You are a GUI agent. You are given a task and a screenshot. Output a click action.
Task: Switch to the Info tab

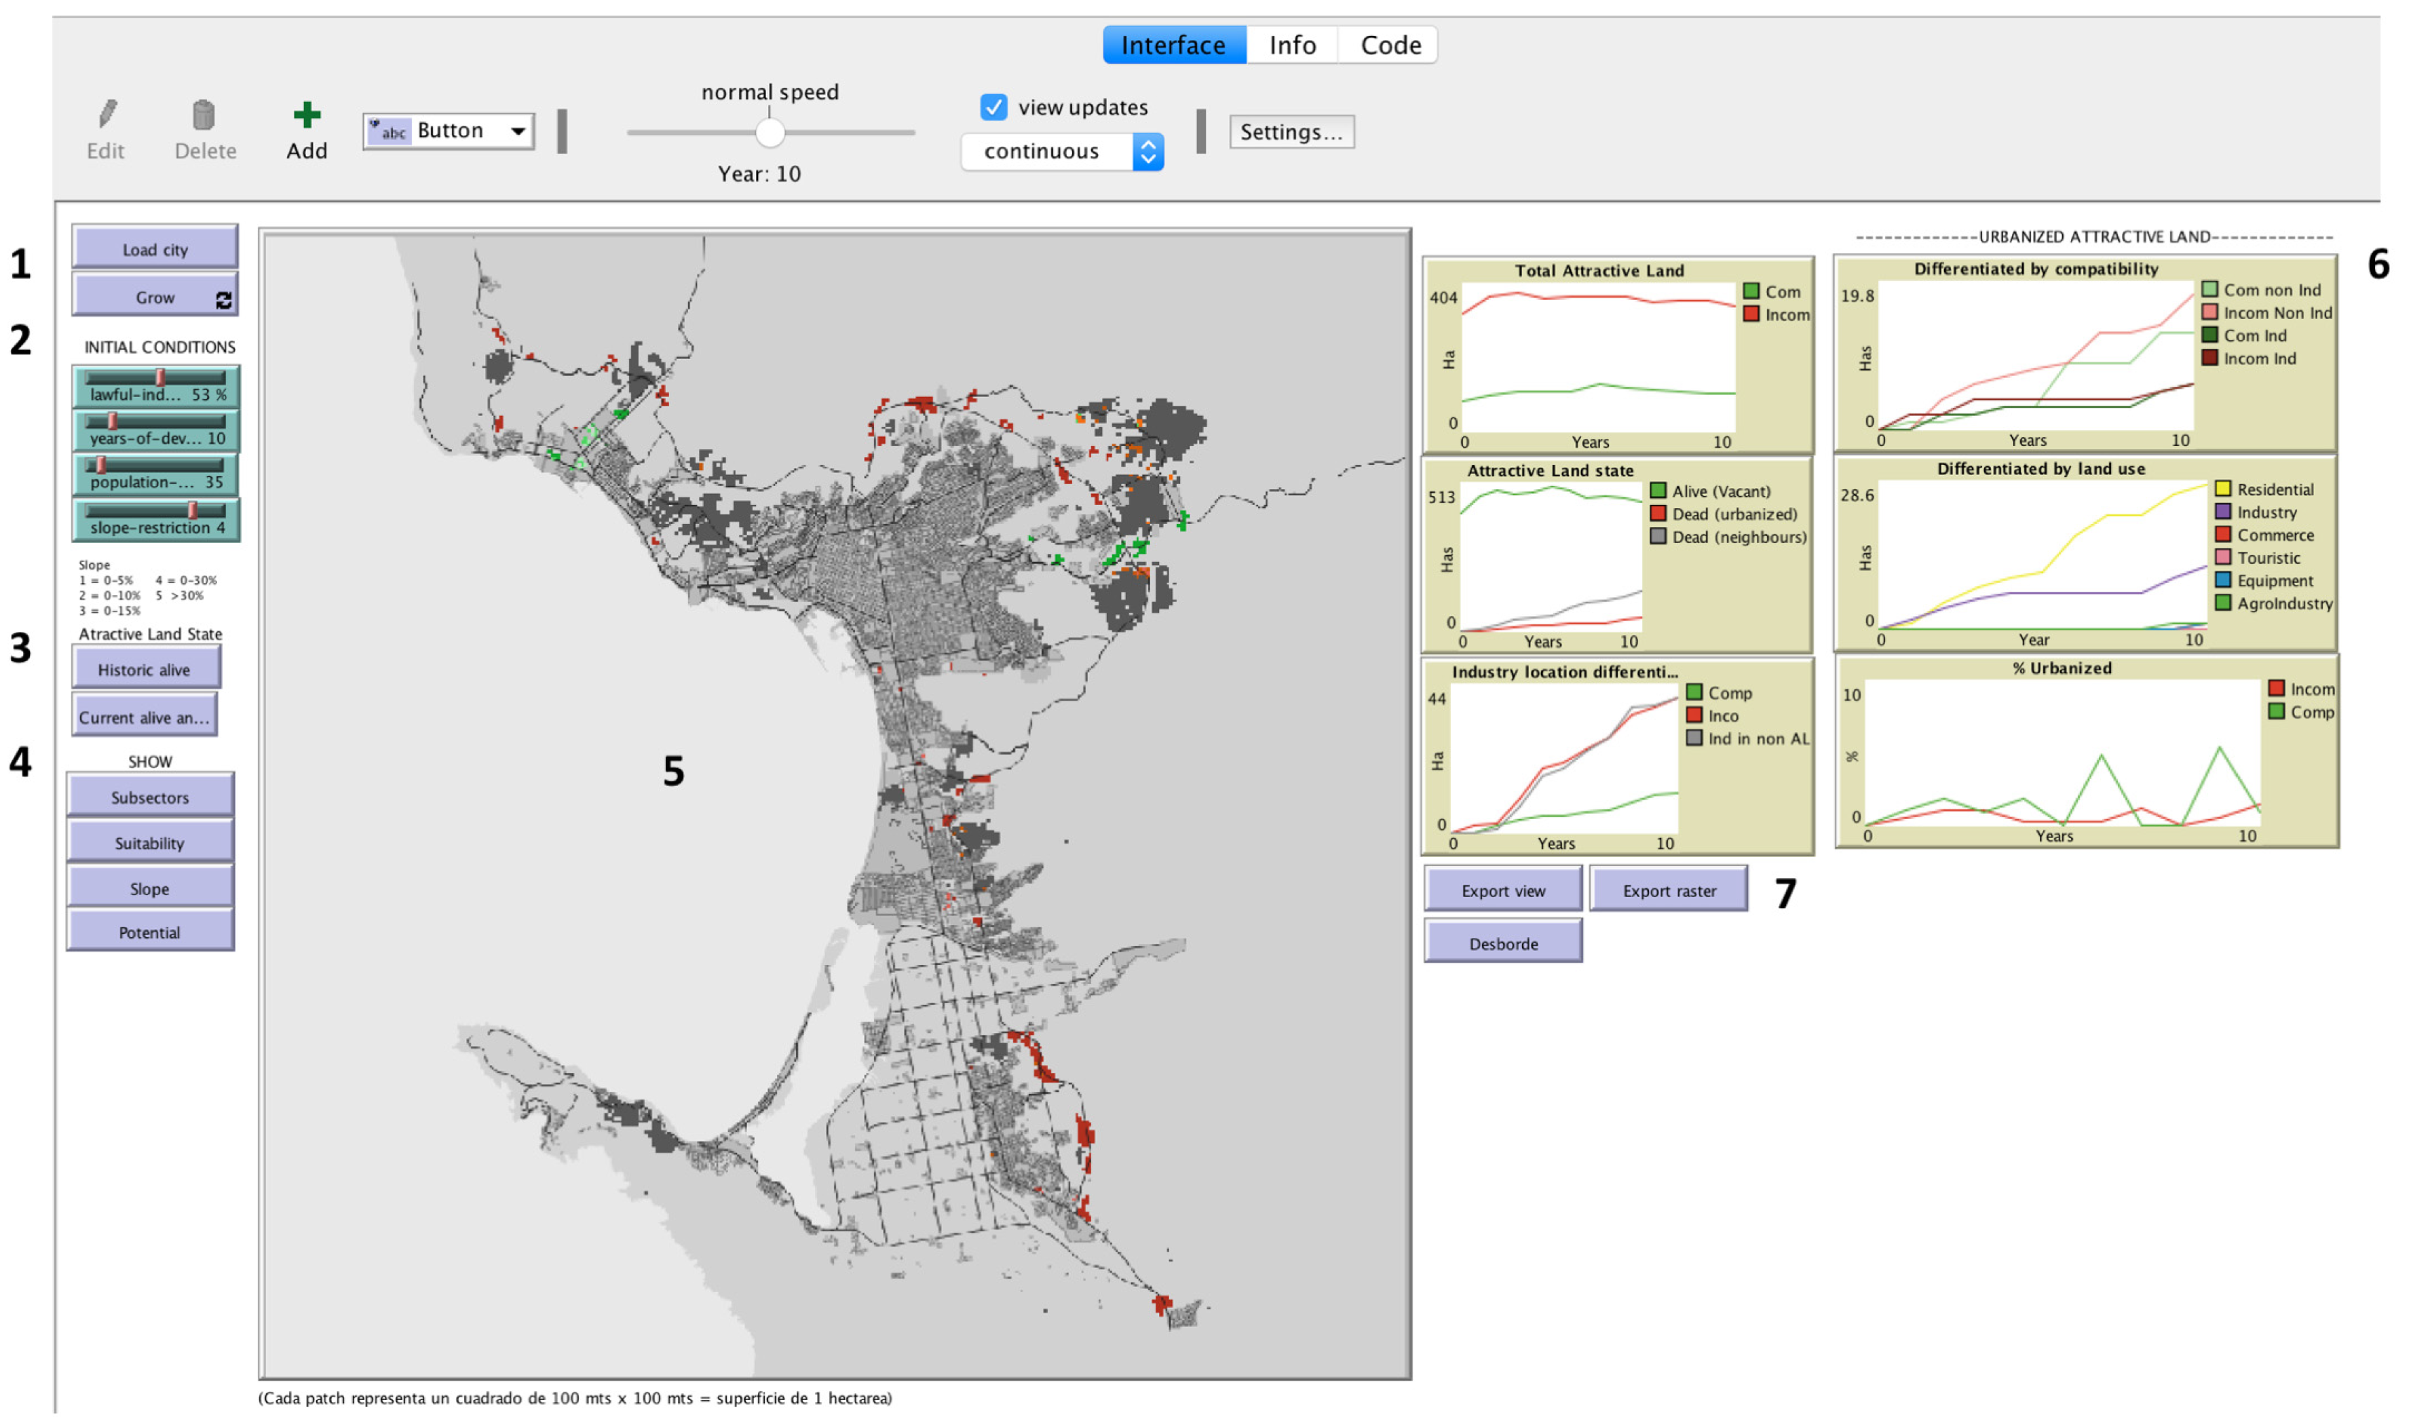coord(1291,45)
